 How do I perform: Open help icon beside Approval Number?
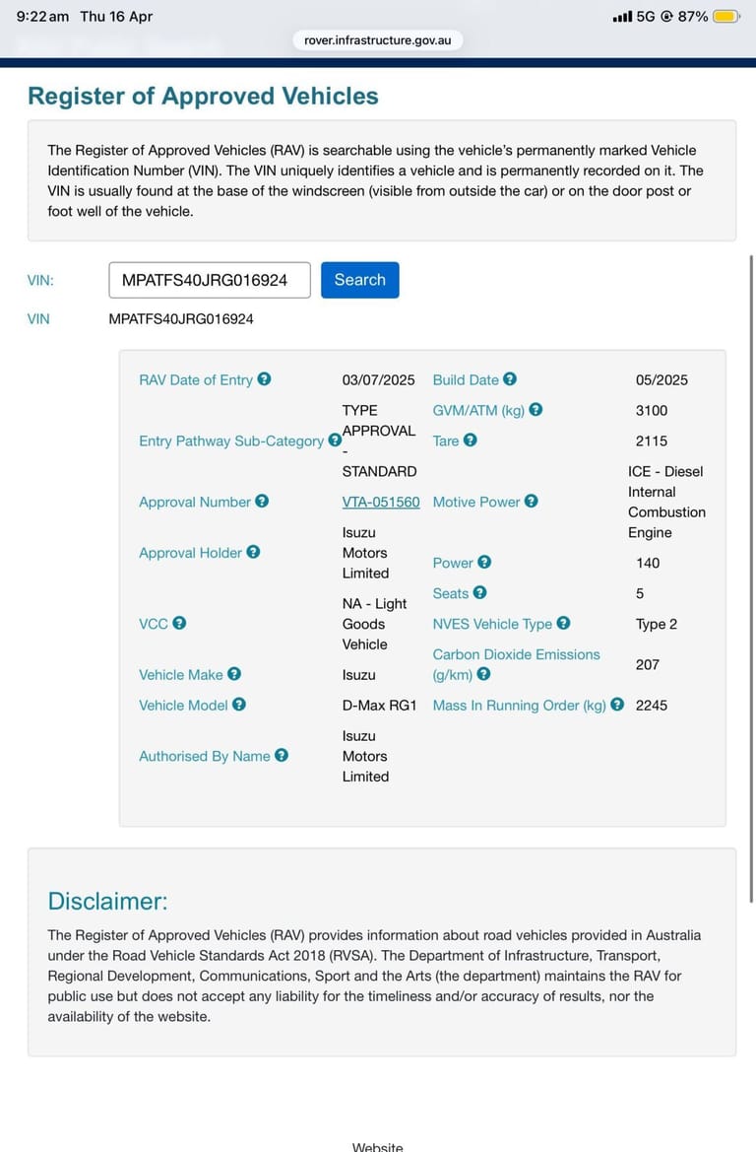click(x=262, y=501)
